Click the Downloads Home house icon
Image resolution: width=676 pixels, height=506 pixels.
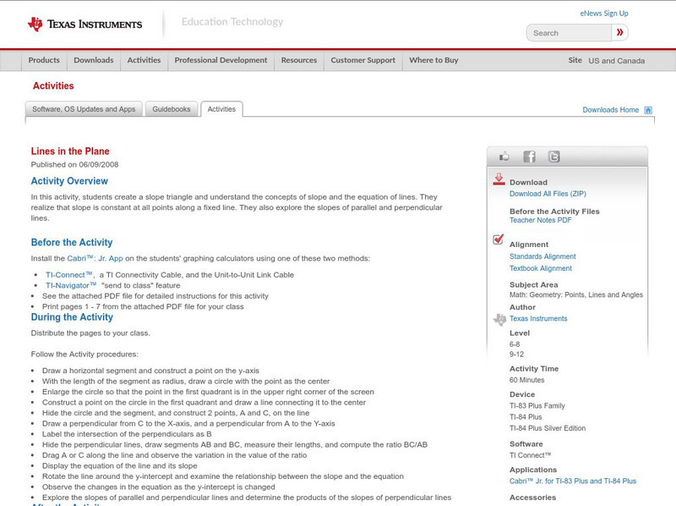pyautogui.click(x=648, y=110)
